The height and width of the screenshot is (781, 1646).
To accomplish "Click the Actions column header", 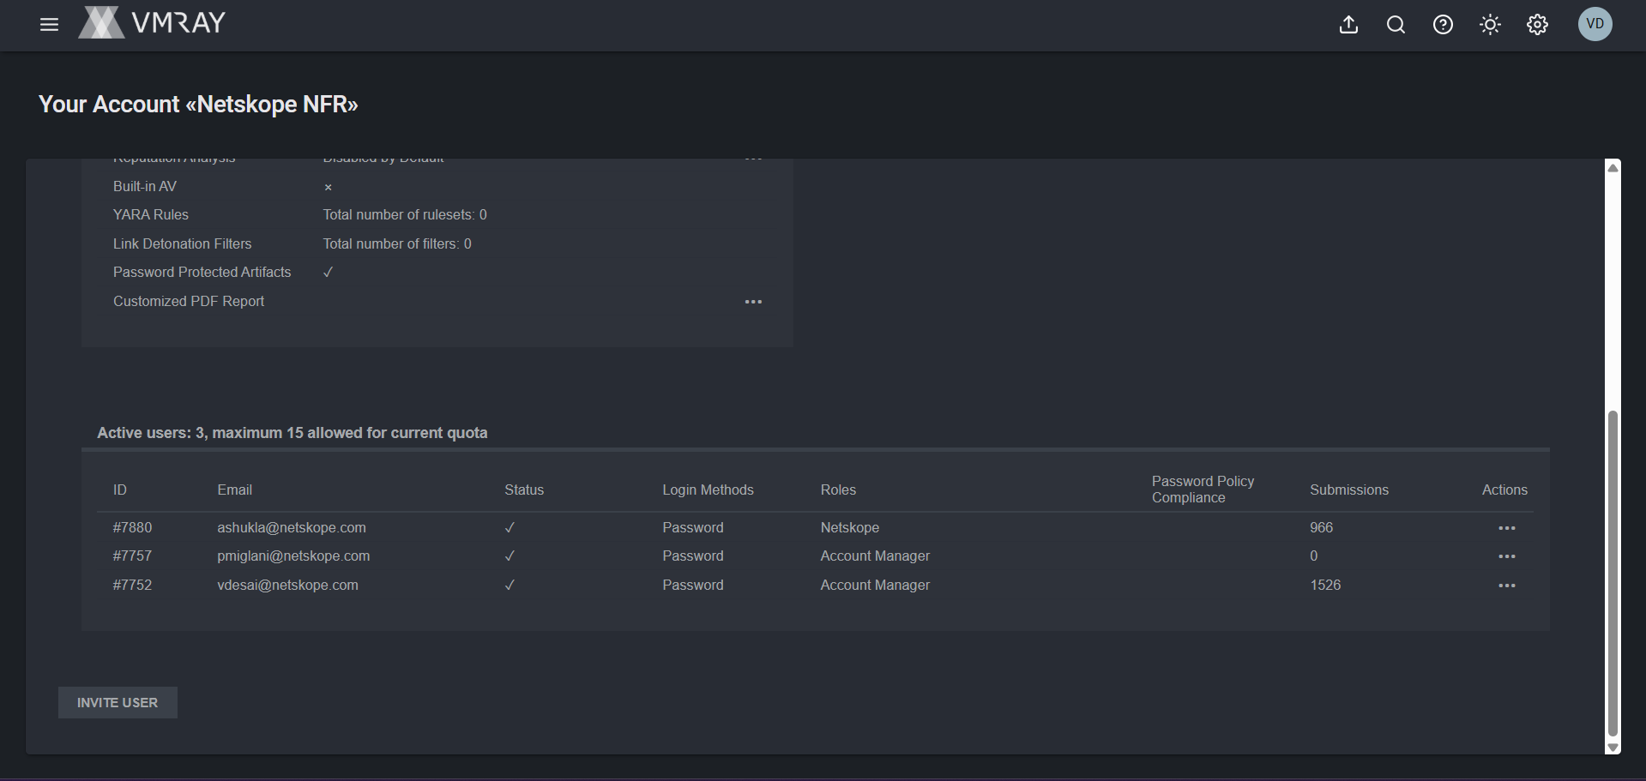I will [x=1504, y=490].
